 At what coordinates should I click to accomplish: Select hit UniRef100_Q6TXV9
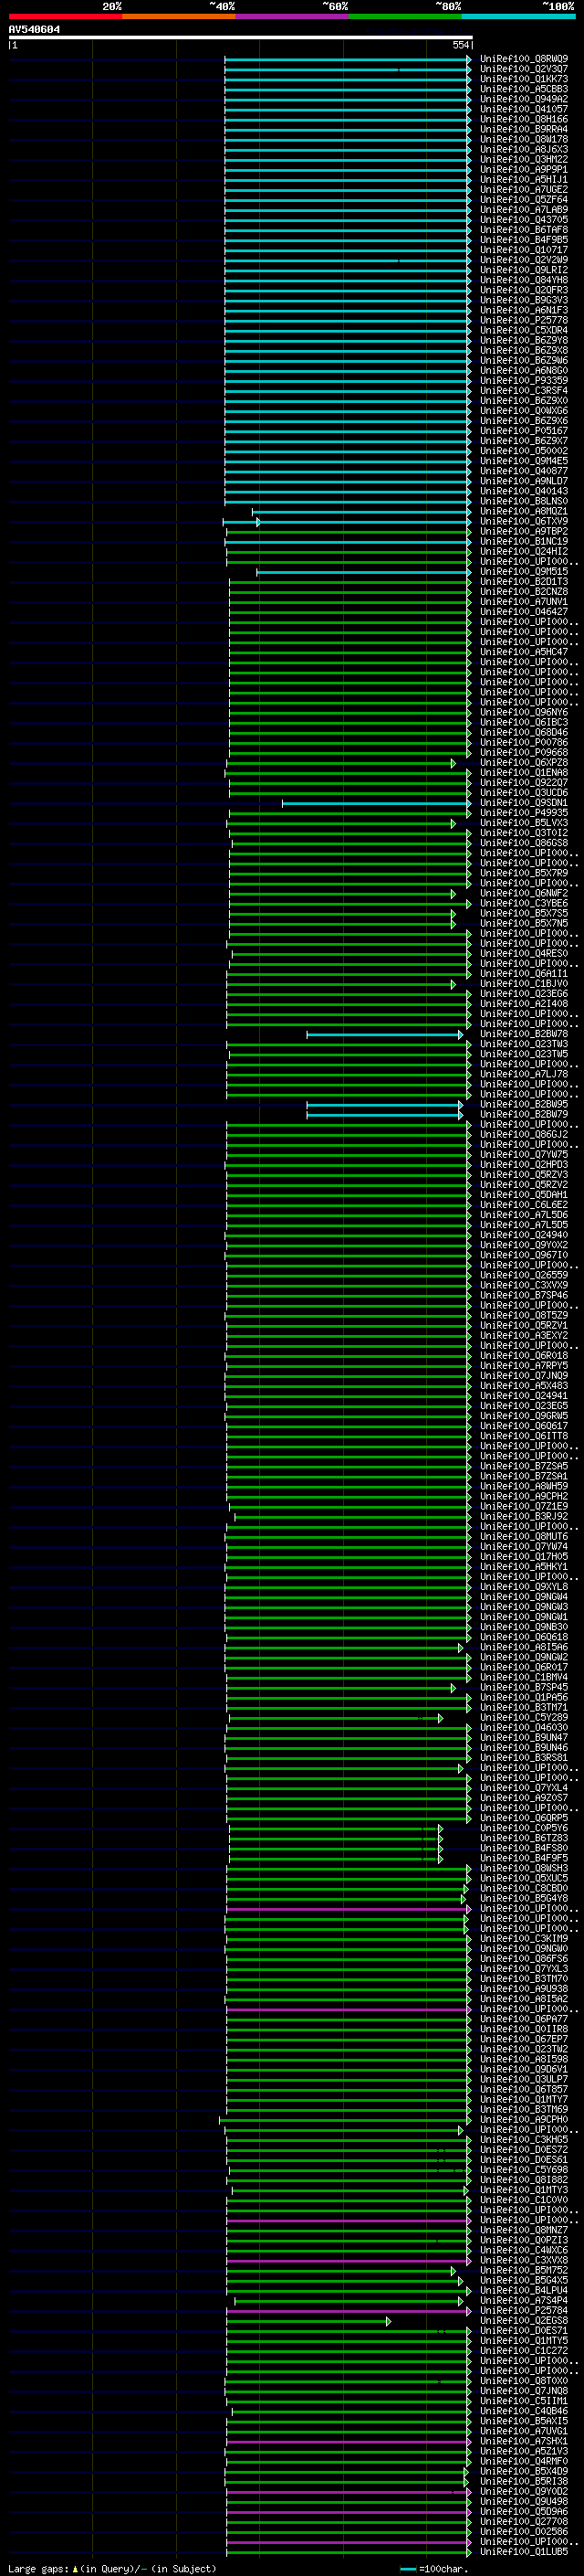[524, 521]
